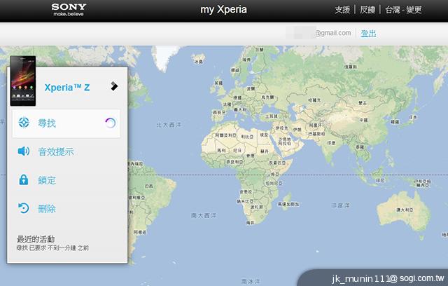
Task: Select the 鎖定 lock device label
Action: tap(48, 180)
